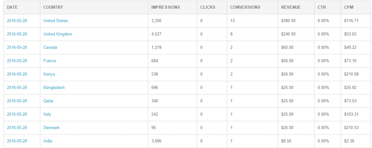Click the 2016-05-28 date in United States row

pyautogui.click(x=17, y=21)
